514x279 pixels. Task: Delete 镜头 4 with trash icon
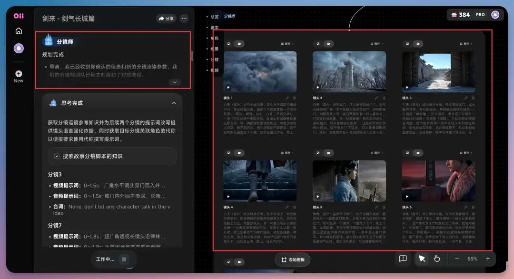(x=295, y=207)
